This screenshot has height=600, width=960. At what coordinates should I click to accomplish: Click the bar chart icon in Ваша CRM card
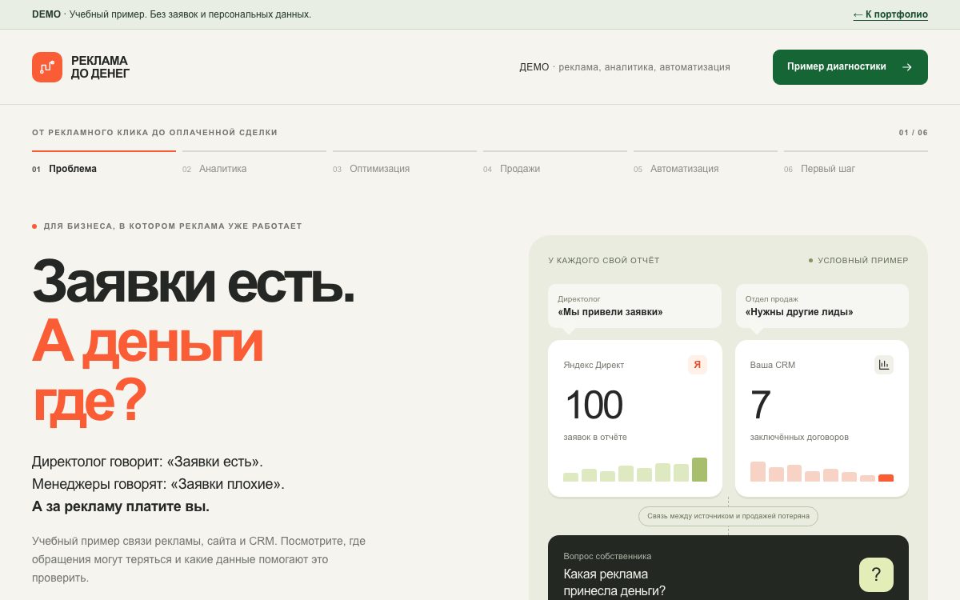884,365
